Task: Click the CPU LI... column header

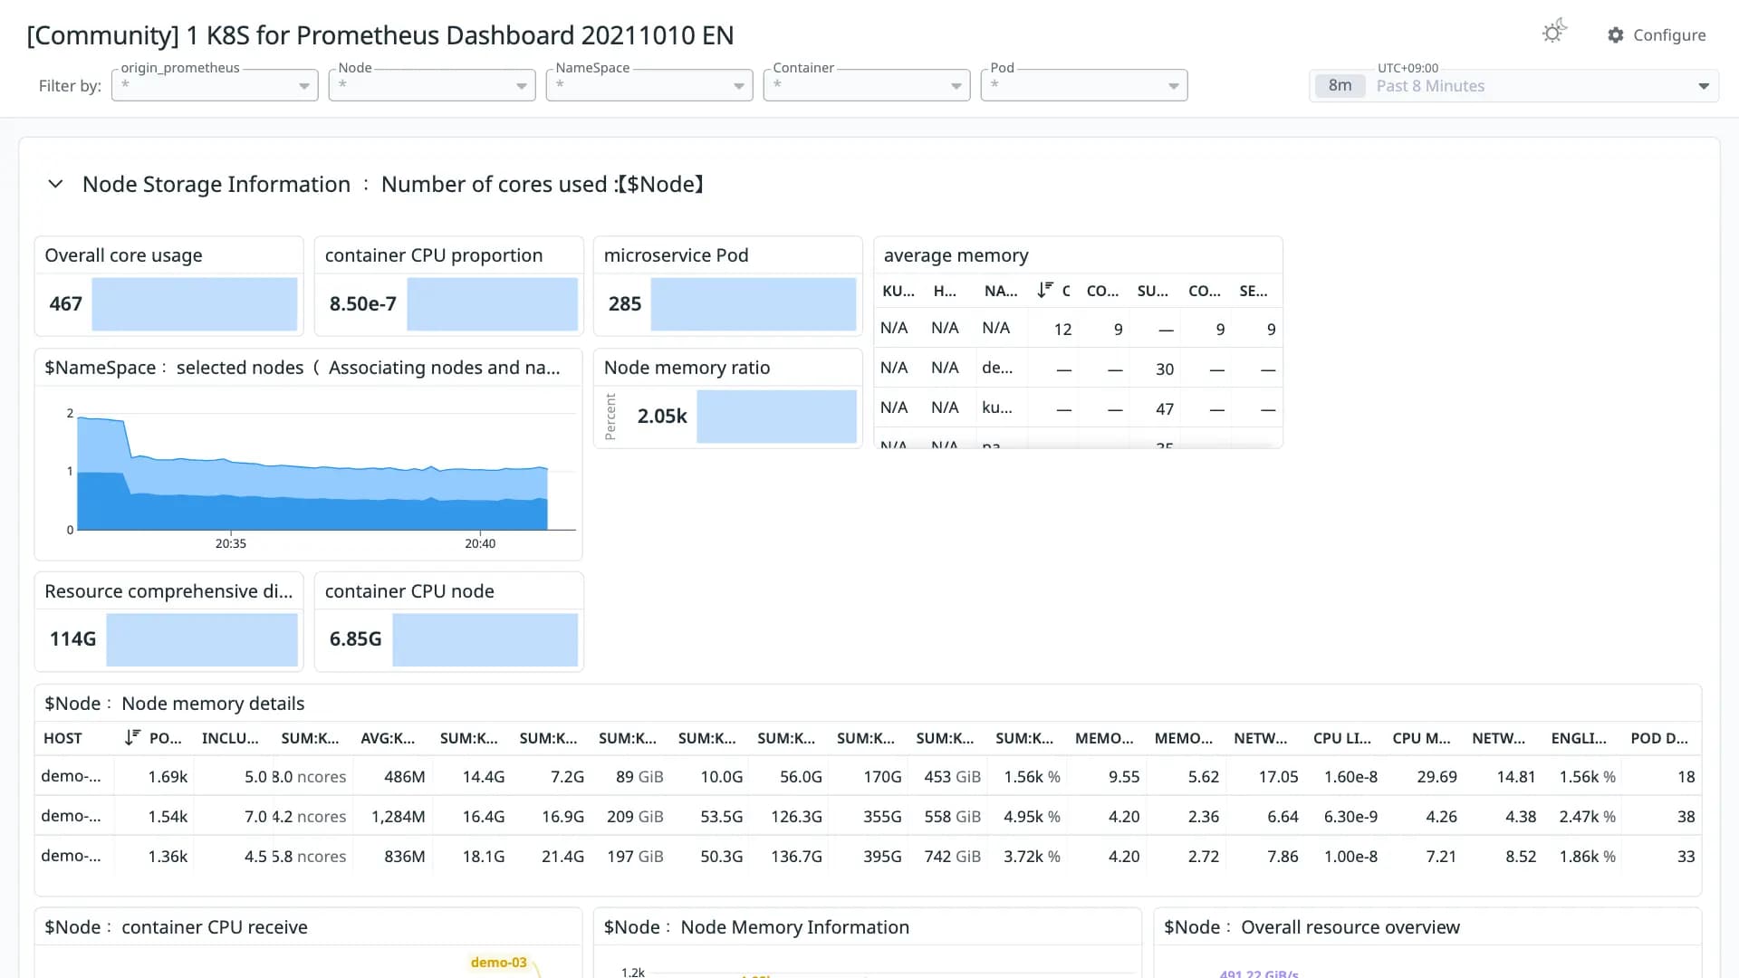Action: (1342, 738)
